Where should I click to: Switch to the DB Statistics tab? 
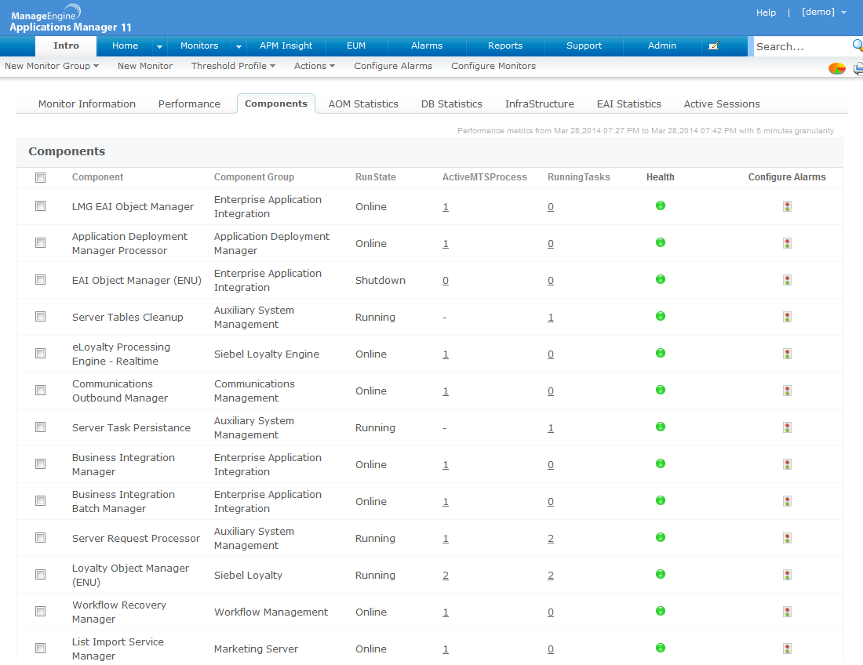click(451, 104)
